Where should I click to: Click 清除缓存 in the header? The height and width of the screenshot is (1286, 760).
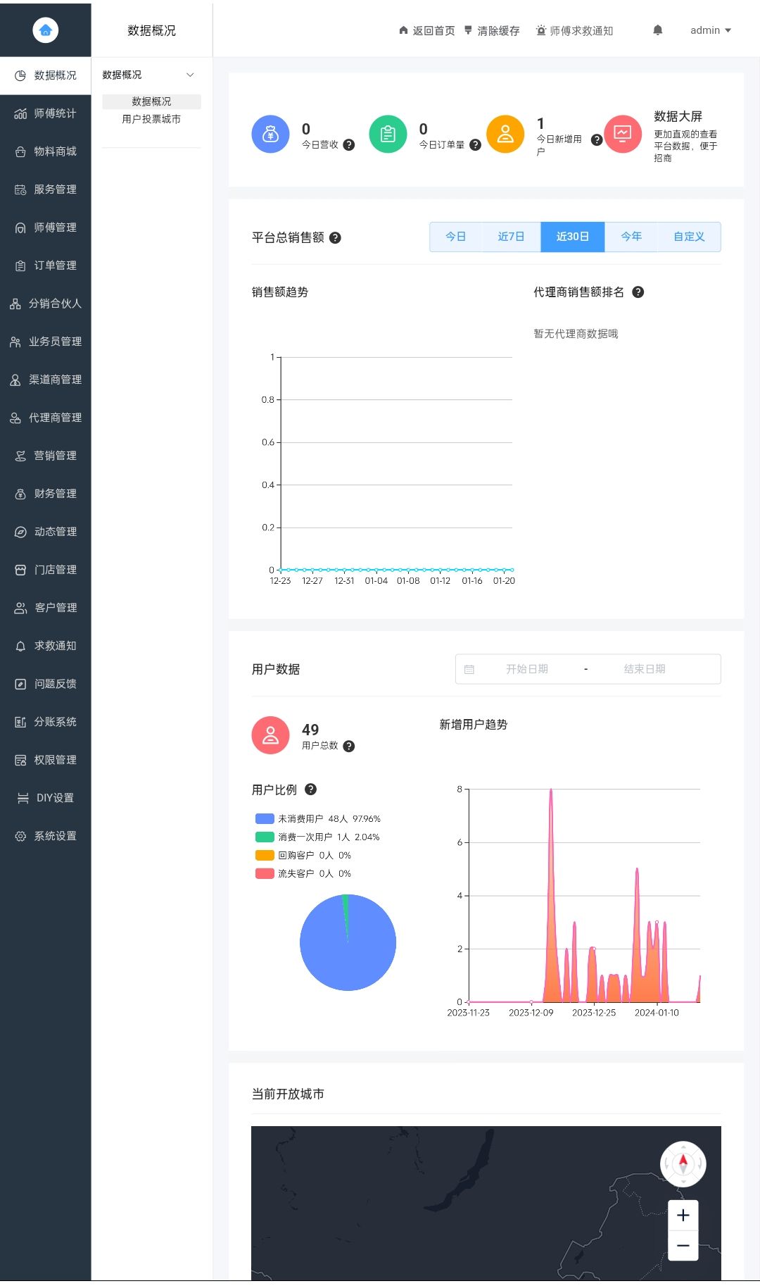pos(492,30)
